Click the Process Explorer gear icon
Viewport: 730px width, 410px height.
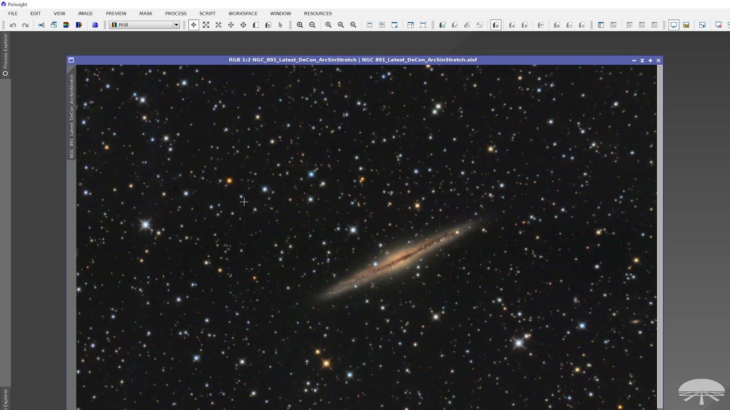[x=6, y=73]
